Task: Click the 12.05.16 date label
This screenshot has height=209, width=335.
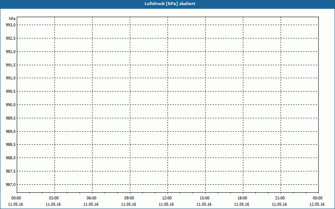Action: (x=317, y=204)
